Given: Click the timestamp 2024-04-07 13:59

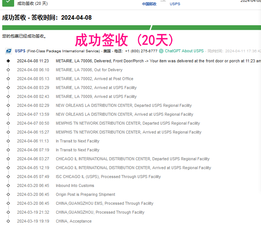Looking at the screenshot, I should pyautogui.click(x=33, y=114).
